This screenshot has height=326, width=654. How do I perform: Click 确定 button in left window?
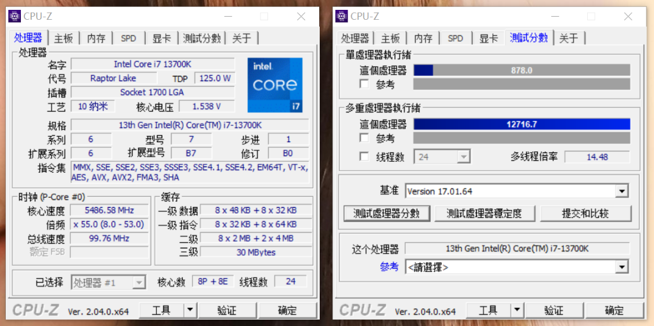click(287, 310)
